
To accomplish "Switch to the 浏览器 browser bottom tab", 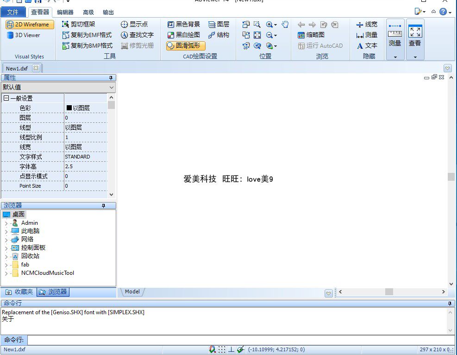I will point(53,292).
